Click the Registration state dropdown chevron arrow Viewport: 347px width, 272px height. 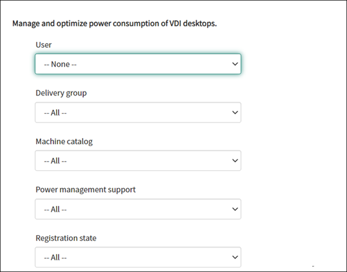[x=234, y=256]
